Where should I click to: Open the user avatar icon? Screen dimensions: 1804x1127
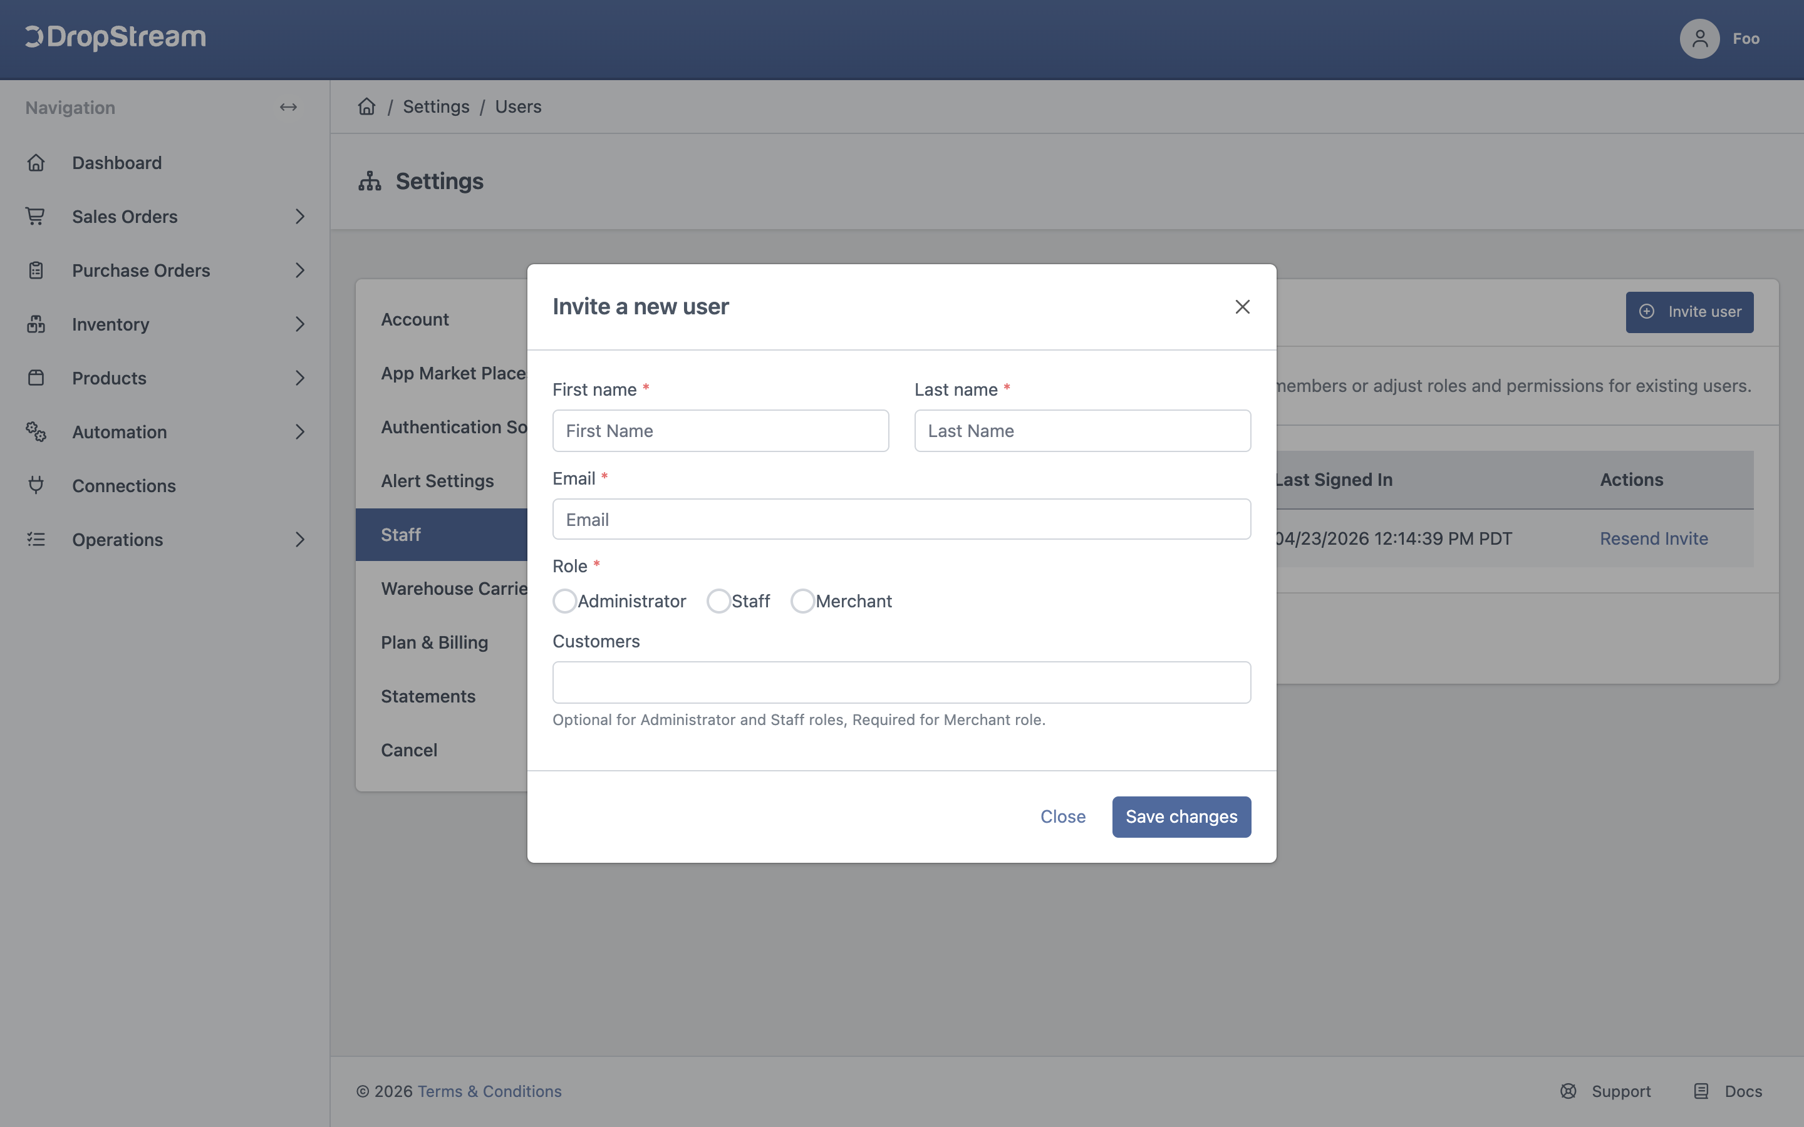click(1699, 39)
